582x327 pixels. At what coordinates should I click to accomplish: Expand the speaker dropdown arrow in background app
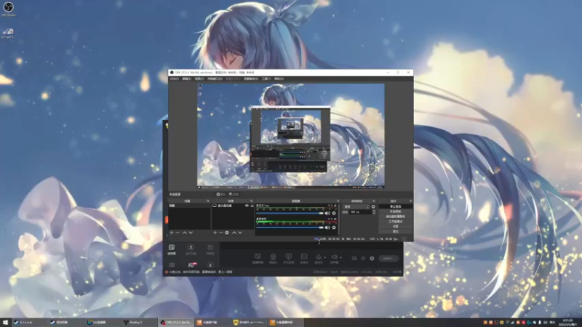pyautogui.click(x=340, y=257)
